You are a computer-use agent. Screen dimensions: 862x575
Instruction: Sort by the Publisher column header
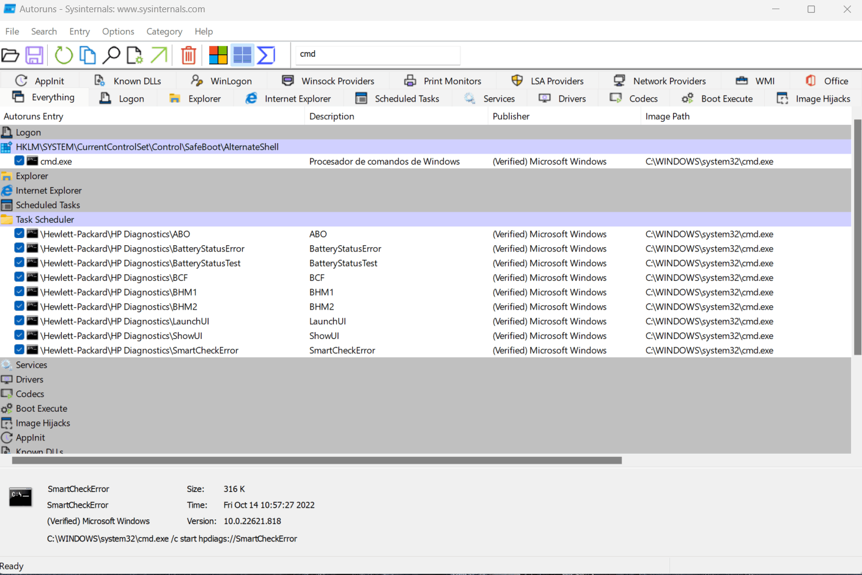(564, 116)
